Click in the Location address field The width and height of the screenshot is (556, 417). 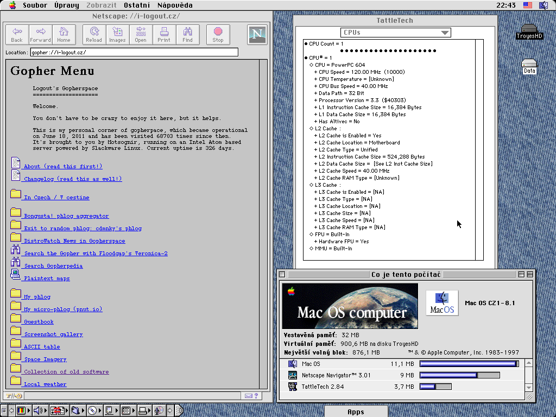click(134, 53)
